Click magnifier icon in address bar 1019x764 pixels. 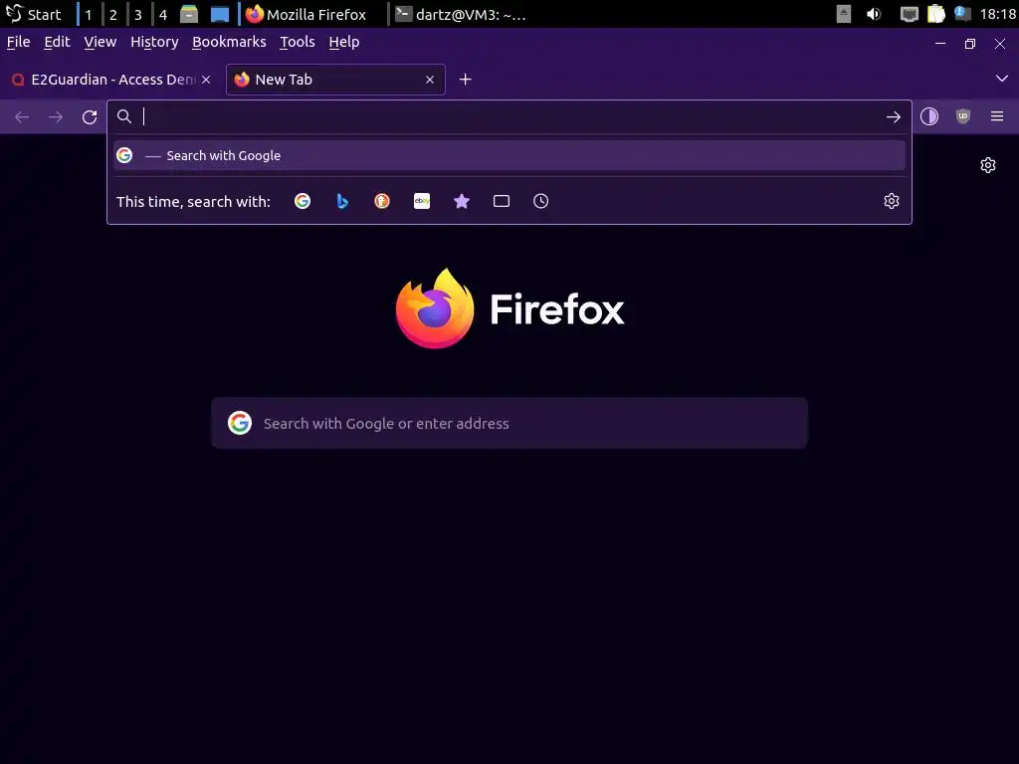(x=124, y=117)
